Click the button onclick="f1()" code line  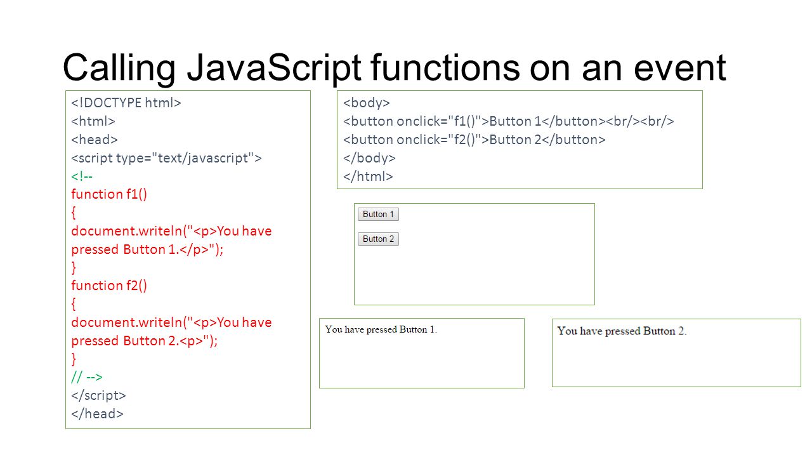[509, 121]
